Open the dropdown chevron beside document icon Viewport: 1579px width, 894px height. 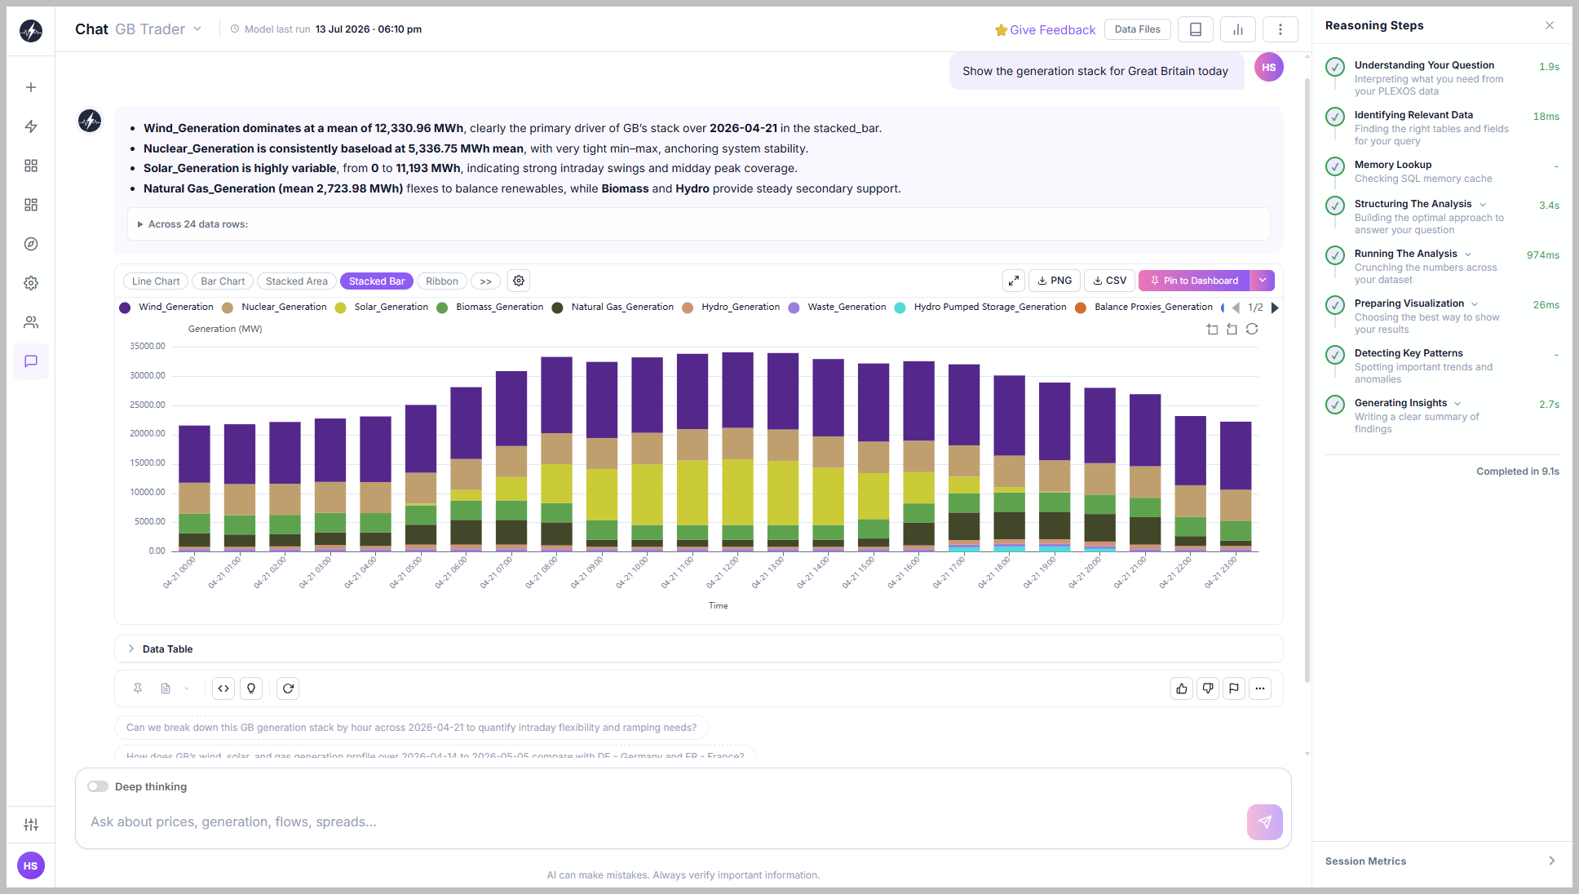187,688
